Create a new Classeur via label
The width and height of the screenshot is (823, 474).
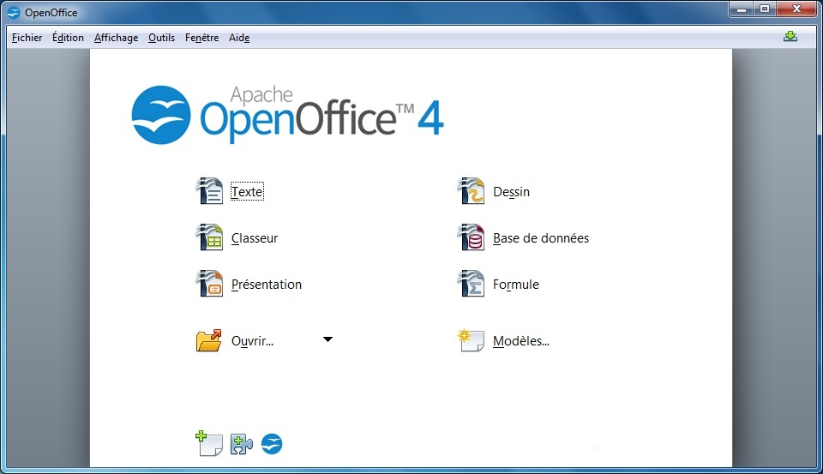[x=254, y=238]
